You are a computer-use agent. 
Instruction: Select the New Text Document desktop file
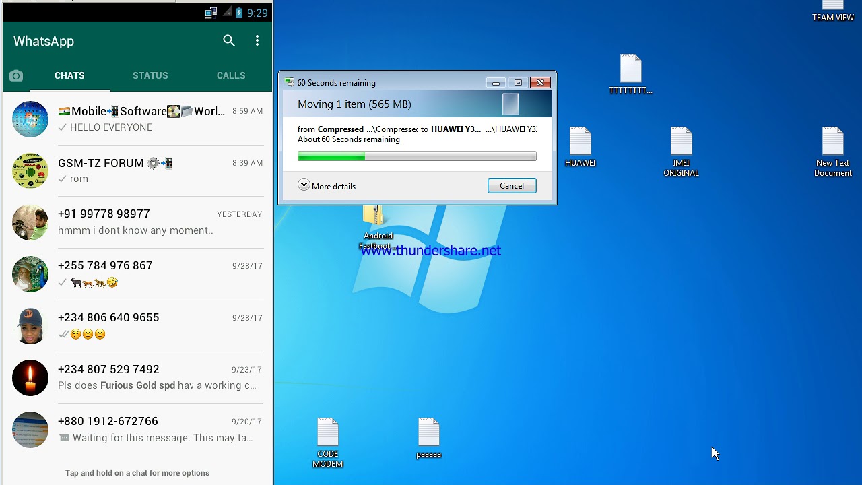click(833, 152)
